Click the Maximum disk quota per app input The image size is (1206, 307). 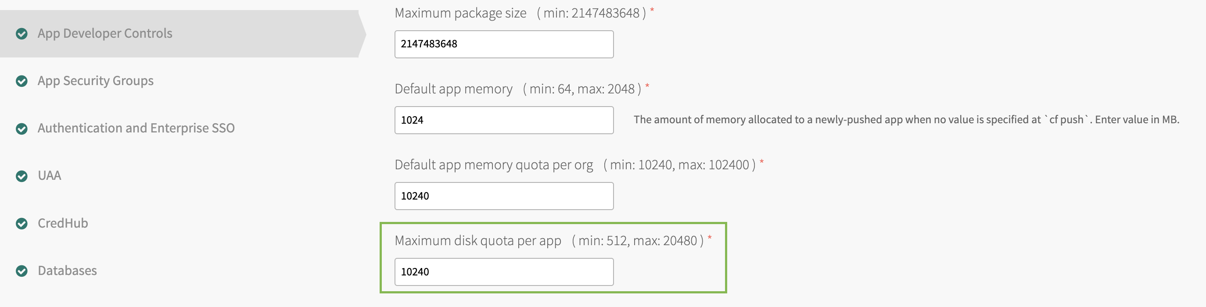click(504, 271)
